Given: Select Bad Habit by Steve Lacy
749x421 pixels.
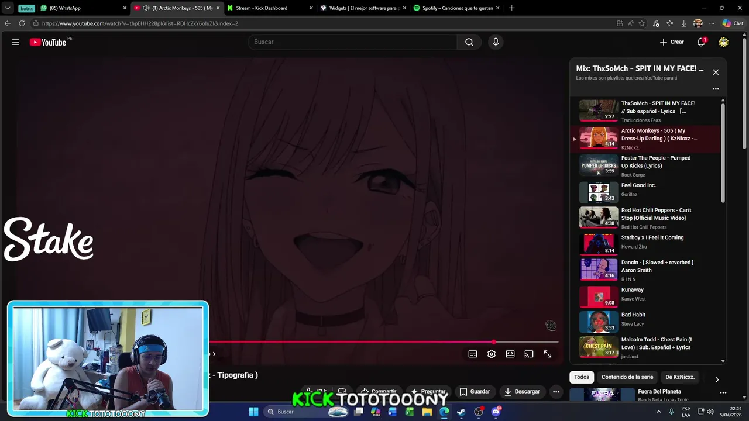Looking at the screenshot, I should click(646, 321).
